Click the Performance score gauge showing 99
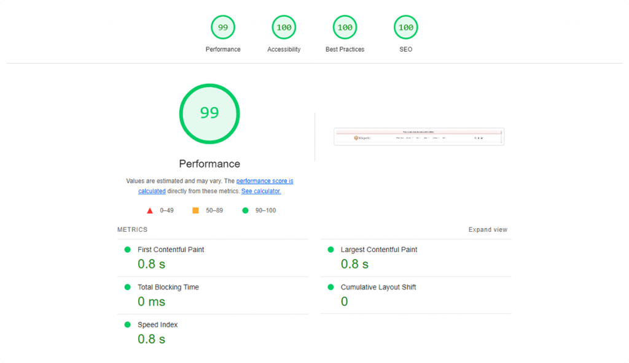 pyautogui.click(x=222, y=27)
